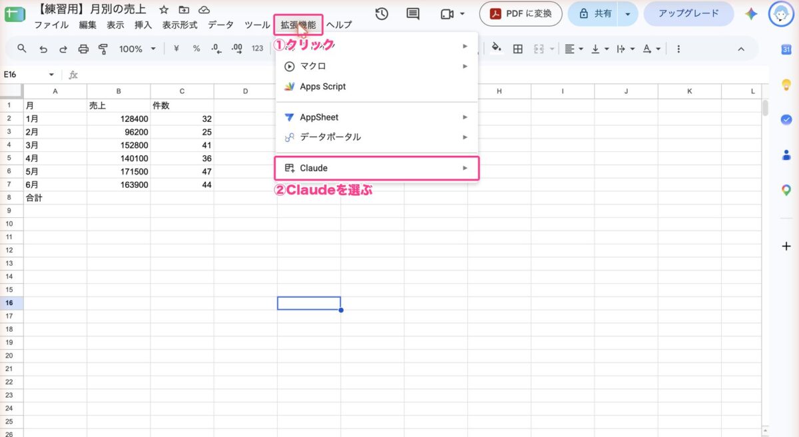Open the fill color bucket
The height and width of the screenshot is (437, 799).
(x=496, y=48)
